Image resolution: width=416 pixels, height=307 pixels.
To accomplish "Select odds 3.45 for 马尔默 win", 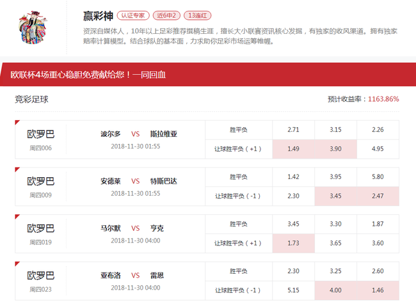I will point(293,224).
